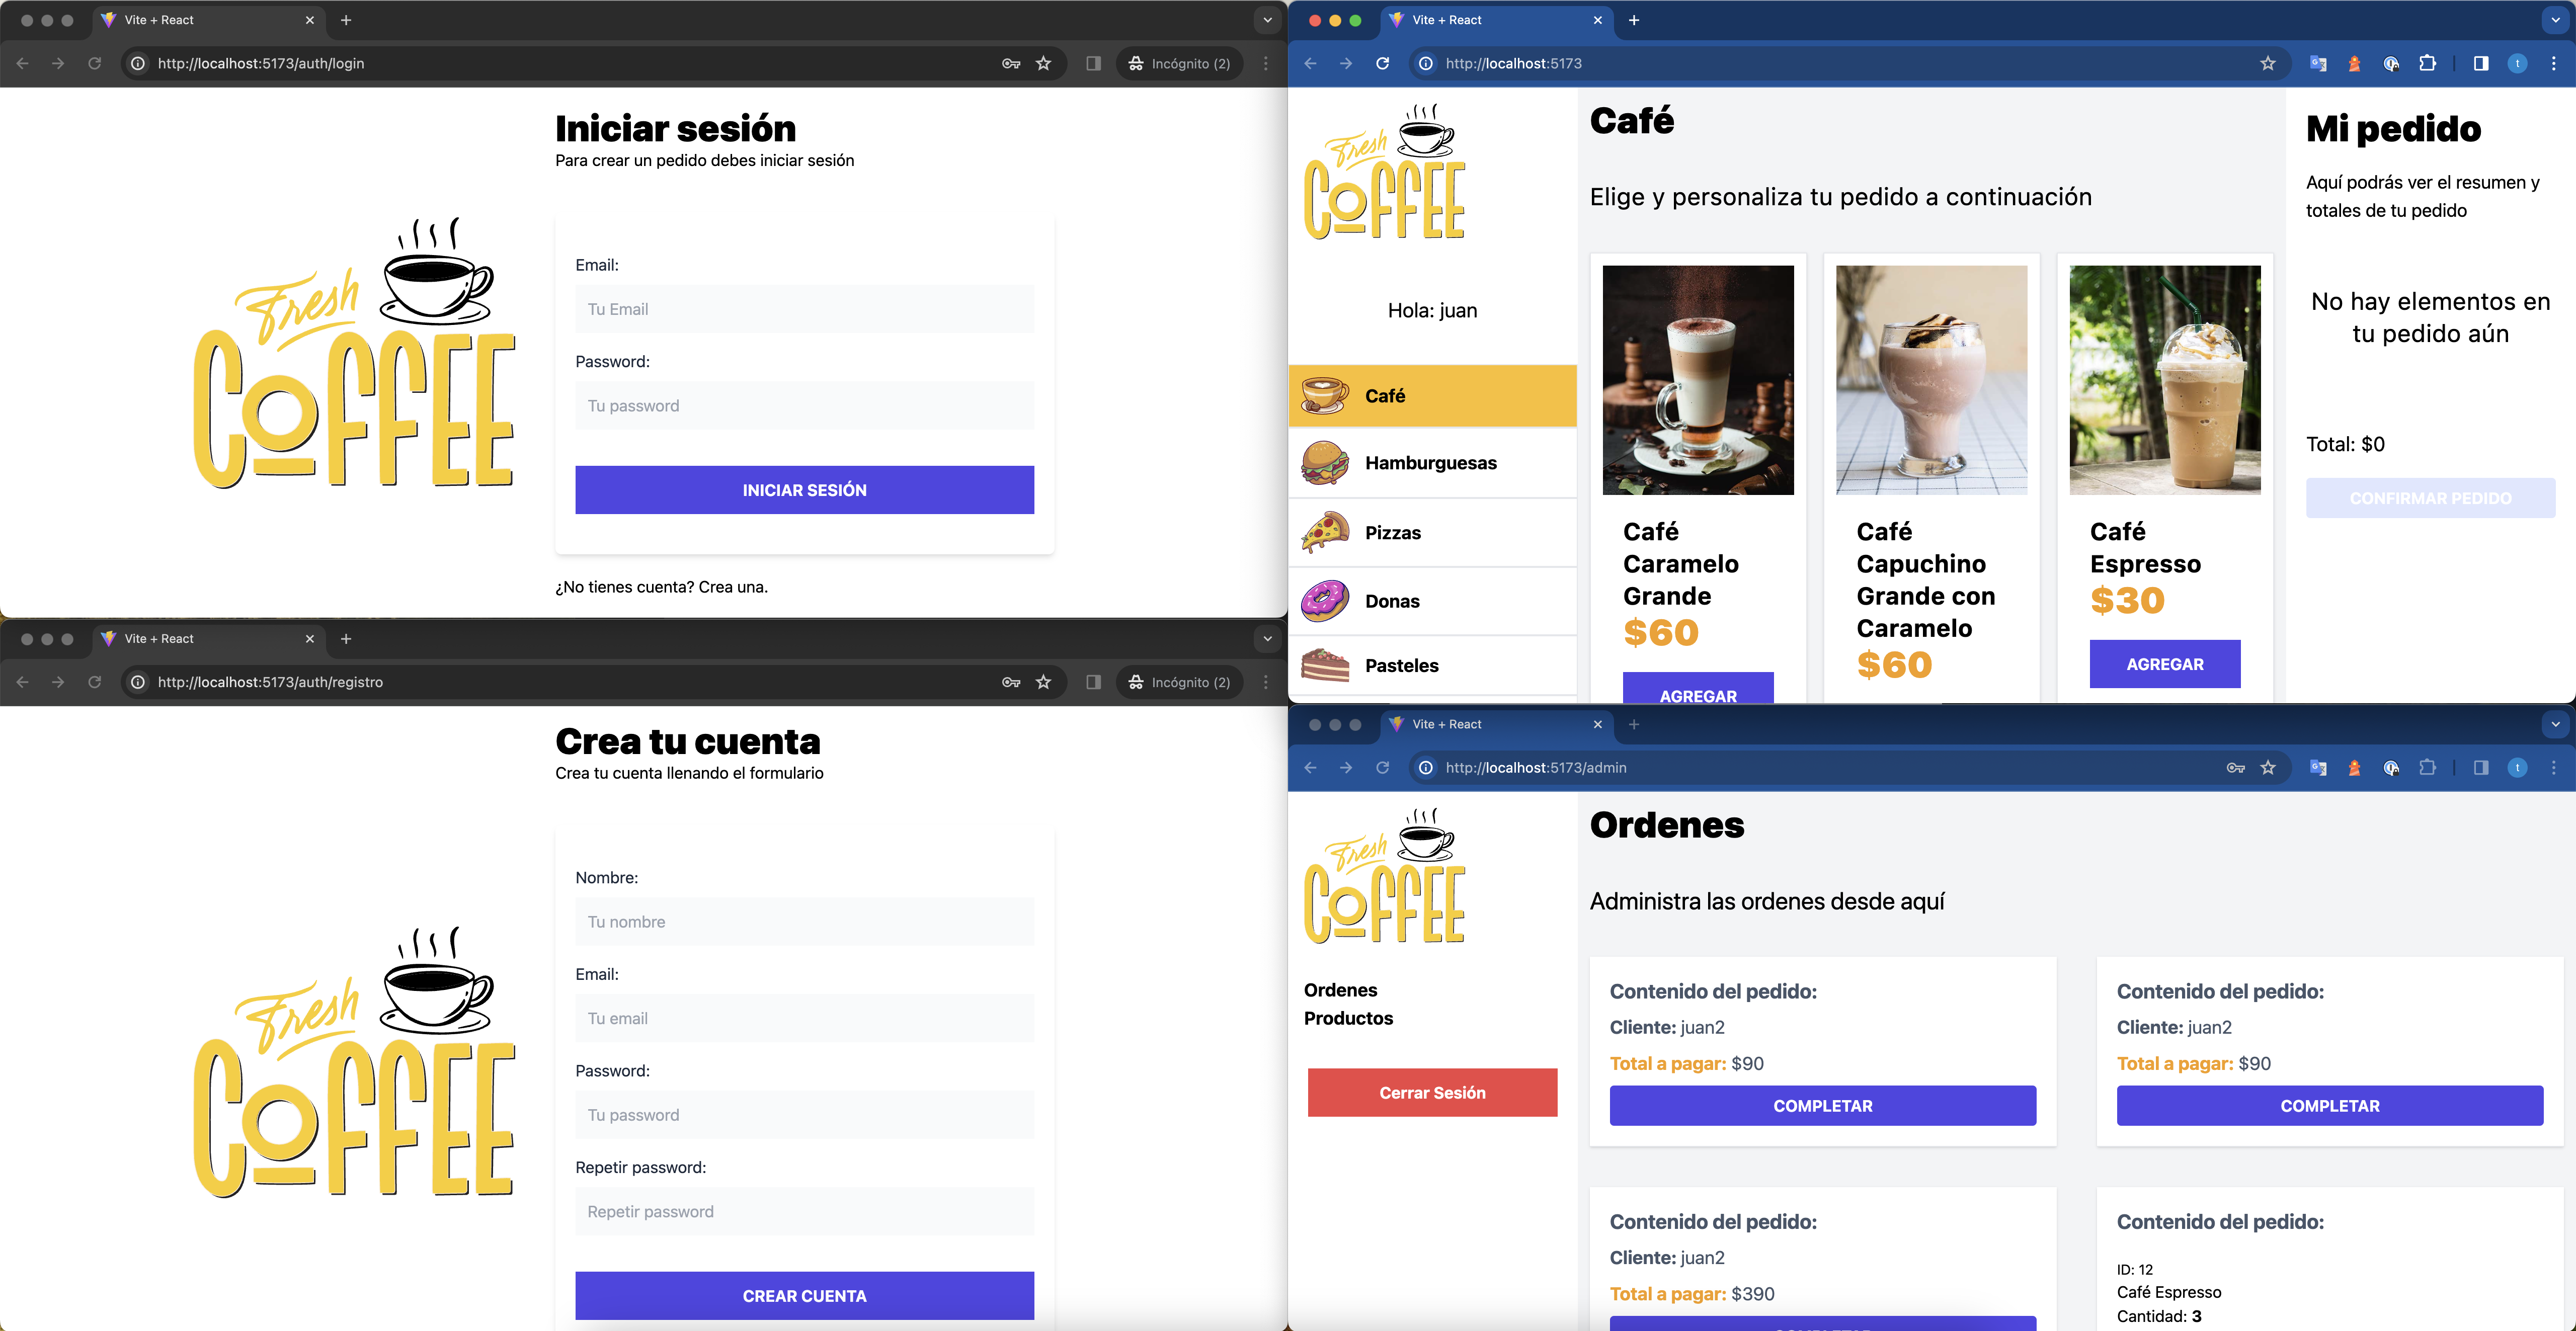
Task: Focus the Repetir password field
Action: tap(804, 1212)
